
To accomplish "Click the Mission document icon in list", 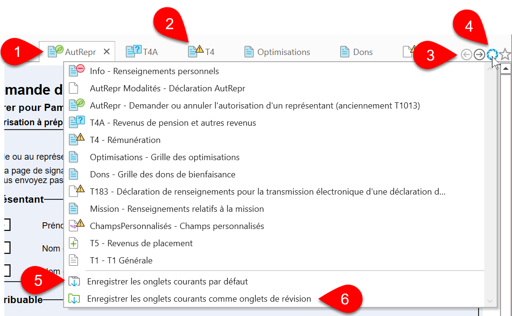I will pyautogui.click(x=73, y=209).
